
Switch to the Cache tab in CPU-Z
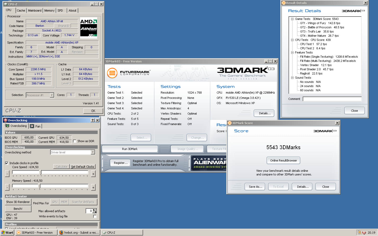[x=21, y=10]
